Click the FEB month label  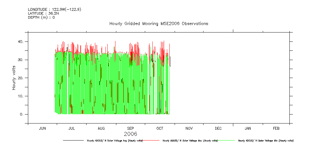tap(276, 128)
